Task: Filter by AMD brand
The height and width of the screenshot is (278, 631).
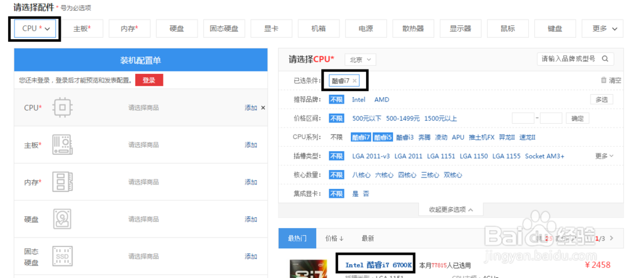Action: (x=382, y=100)
